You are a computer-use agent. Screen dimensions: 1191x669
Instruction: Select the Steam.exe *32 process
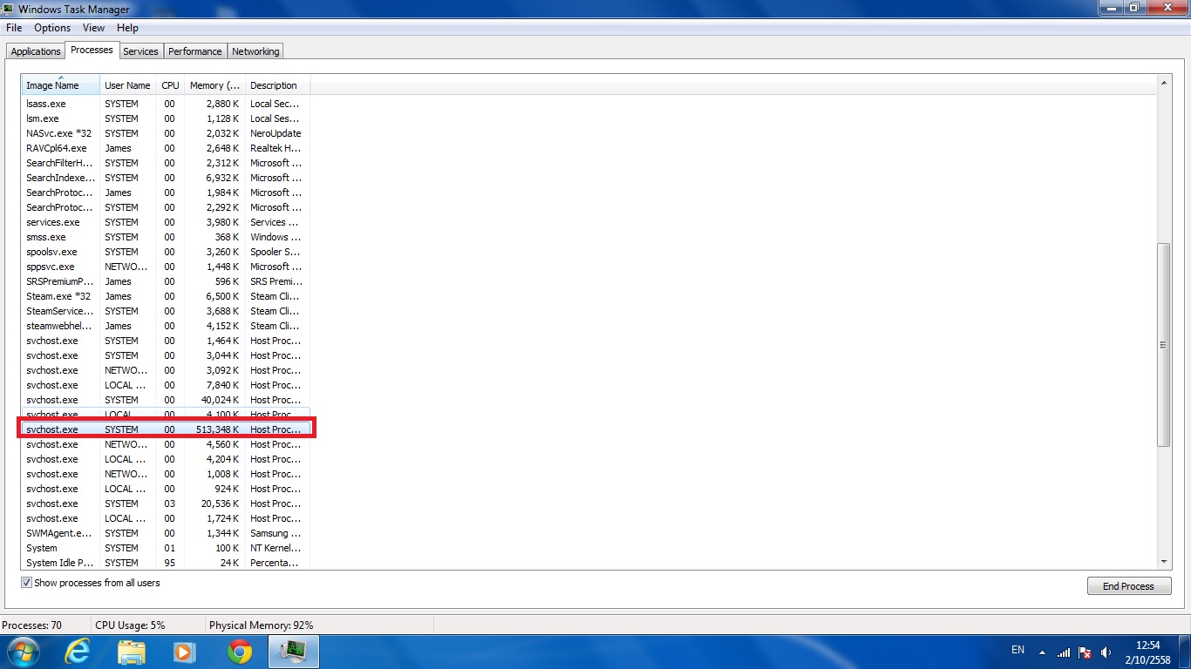(166, 296)
